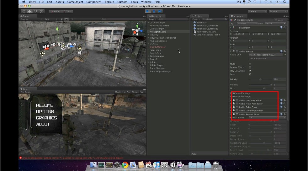Viewport: 308px width, 171px height.
Task: Enable the Audio Echo Filter checkbox
Action: coord(237,107)
